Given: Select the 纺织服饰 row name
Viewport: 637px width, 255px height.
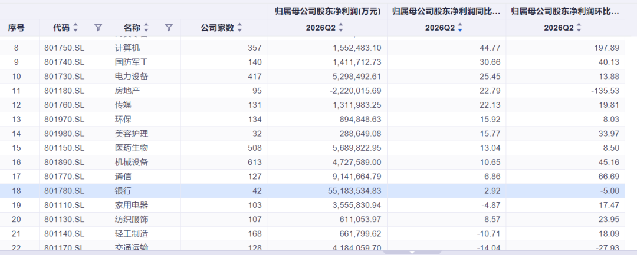Looking at the screenshot, I should pyautogui.click(x=131, y=219).
